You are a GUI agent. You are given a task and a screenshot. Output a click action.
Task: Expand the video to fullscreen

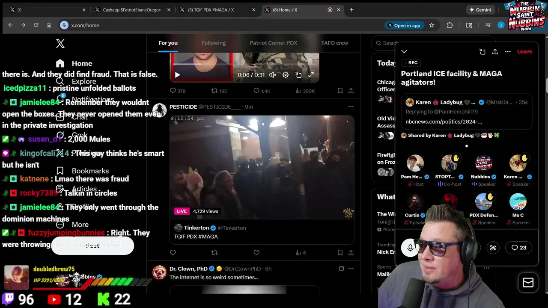(311, 75)
